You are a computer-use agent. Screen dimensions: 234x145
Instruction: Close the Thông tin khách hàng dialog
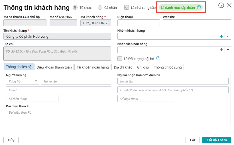pos(229,5)
